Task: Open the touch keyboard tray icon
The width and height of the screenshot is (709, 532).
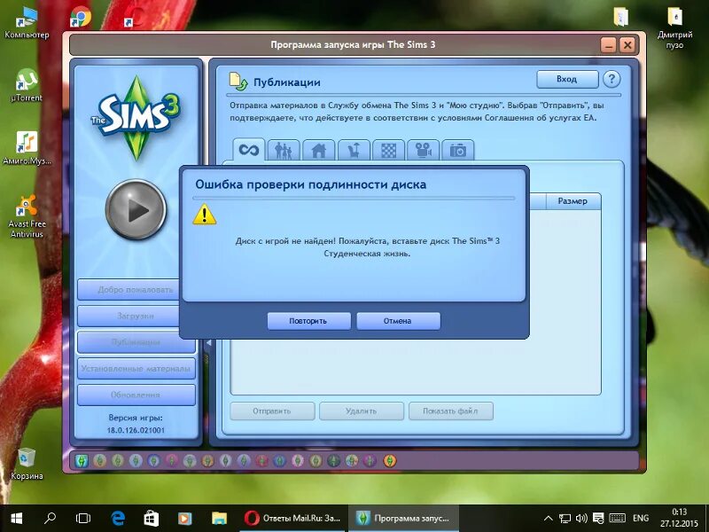Action: [617, 519]
